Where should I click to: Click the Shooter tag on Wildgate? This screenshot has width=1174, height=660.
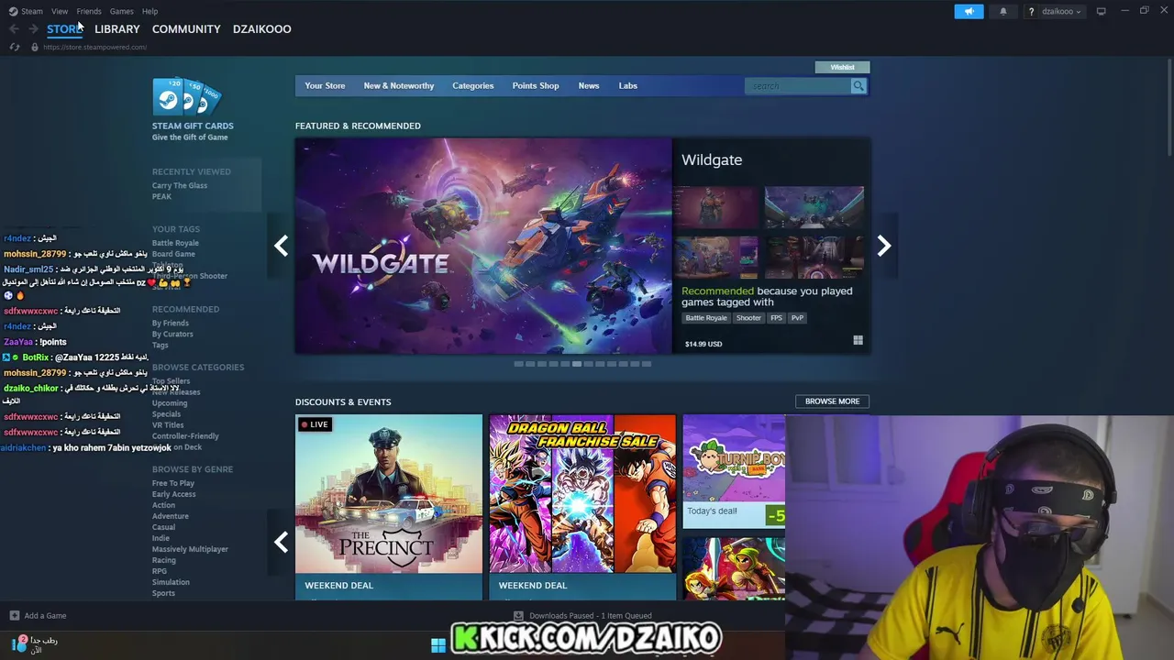748,318
